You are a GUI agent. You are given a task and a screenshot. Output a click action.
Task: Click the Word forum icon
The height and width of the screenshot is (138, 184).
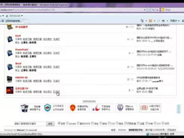(x=10, y=67)
